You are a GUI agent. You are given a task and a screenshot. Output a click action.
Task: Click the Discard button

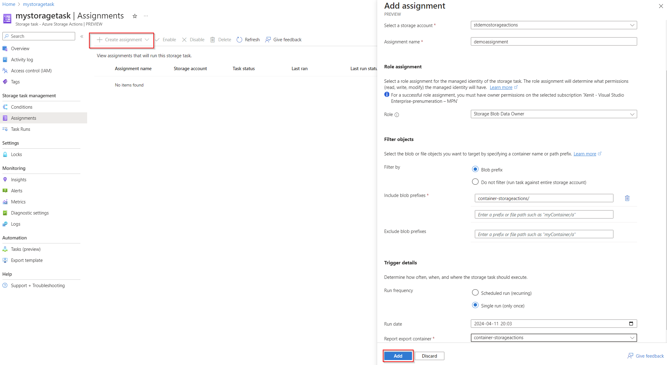click(x=429, y=356)
